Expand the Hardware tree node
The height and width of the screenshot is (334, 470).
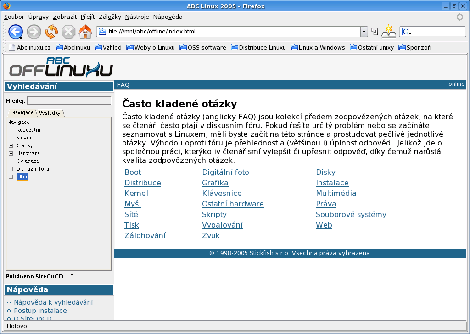[x=11, y=153]
